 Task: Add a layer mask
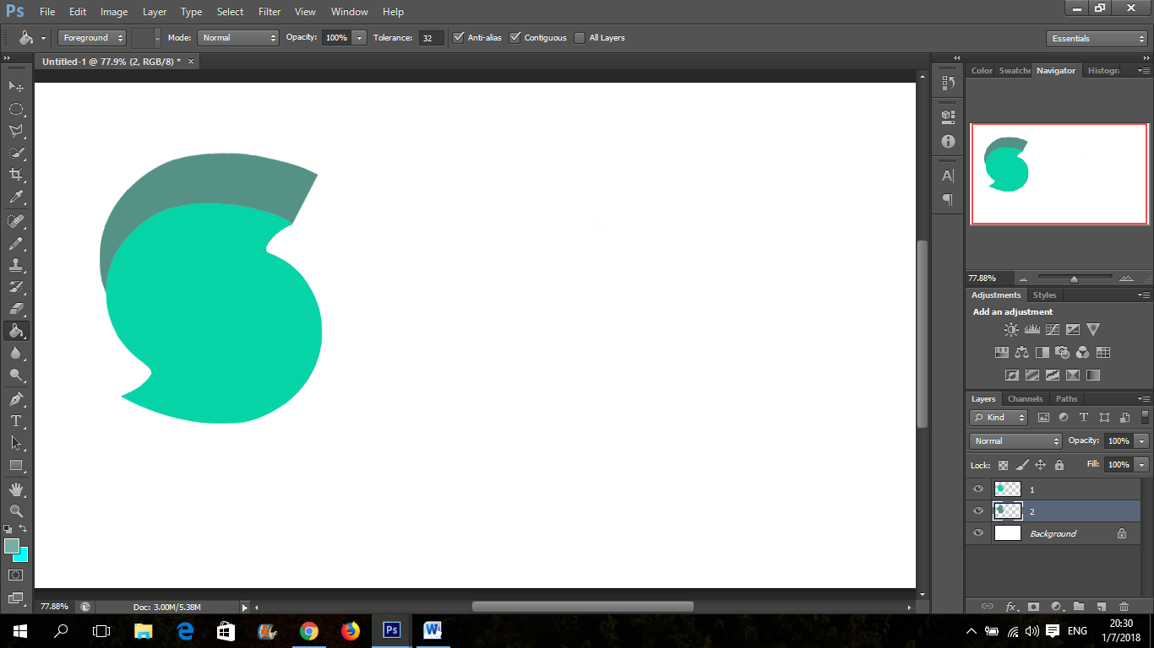coord(1033,606)
